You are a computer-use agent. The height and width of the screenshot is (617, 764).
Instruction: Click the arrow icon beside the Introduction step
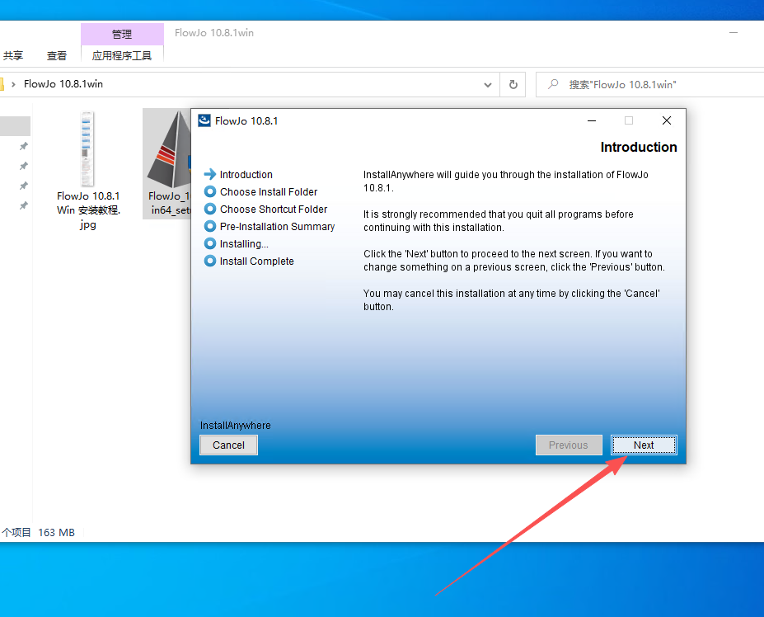click(x=209, y=174)
